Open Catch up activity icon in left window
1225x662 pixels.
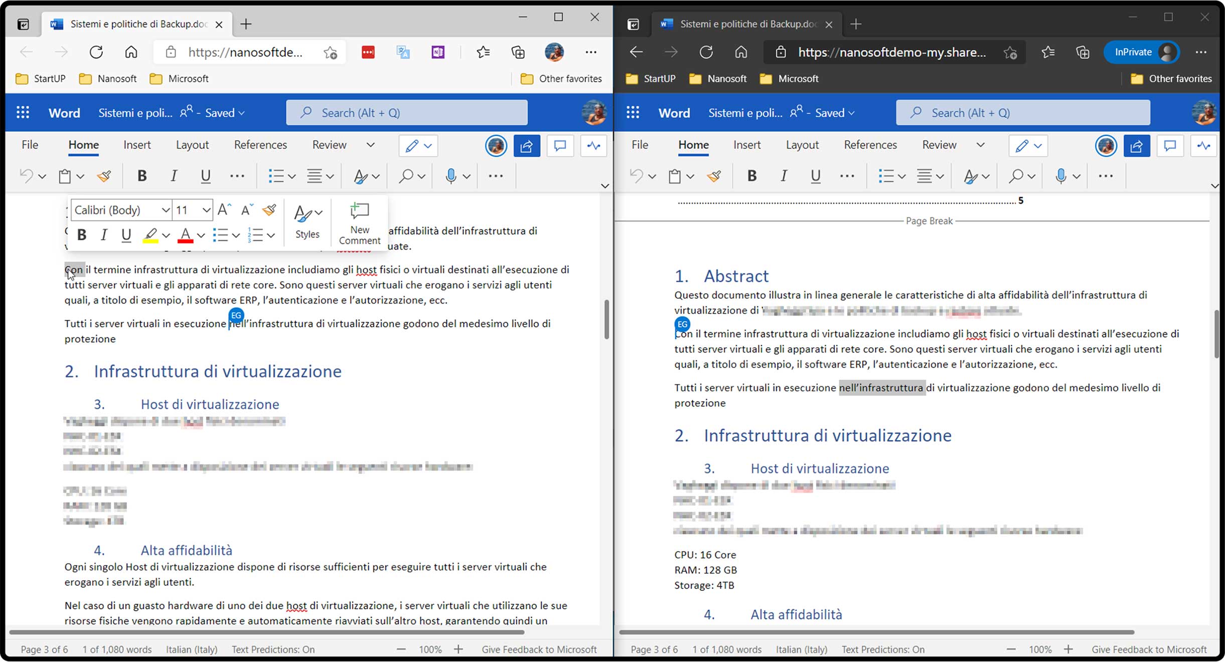tap(594, 146)
